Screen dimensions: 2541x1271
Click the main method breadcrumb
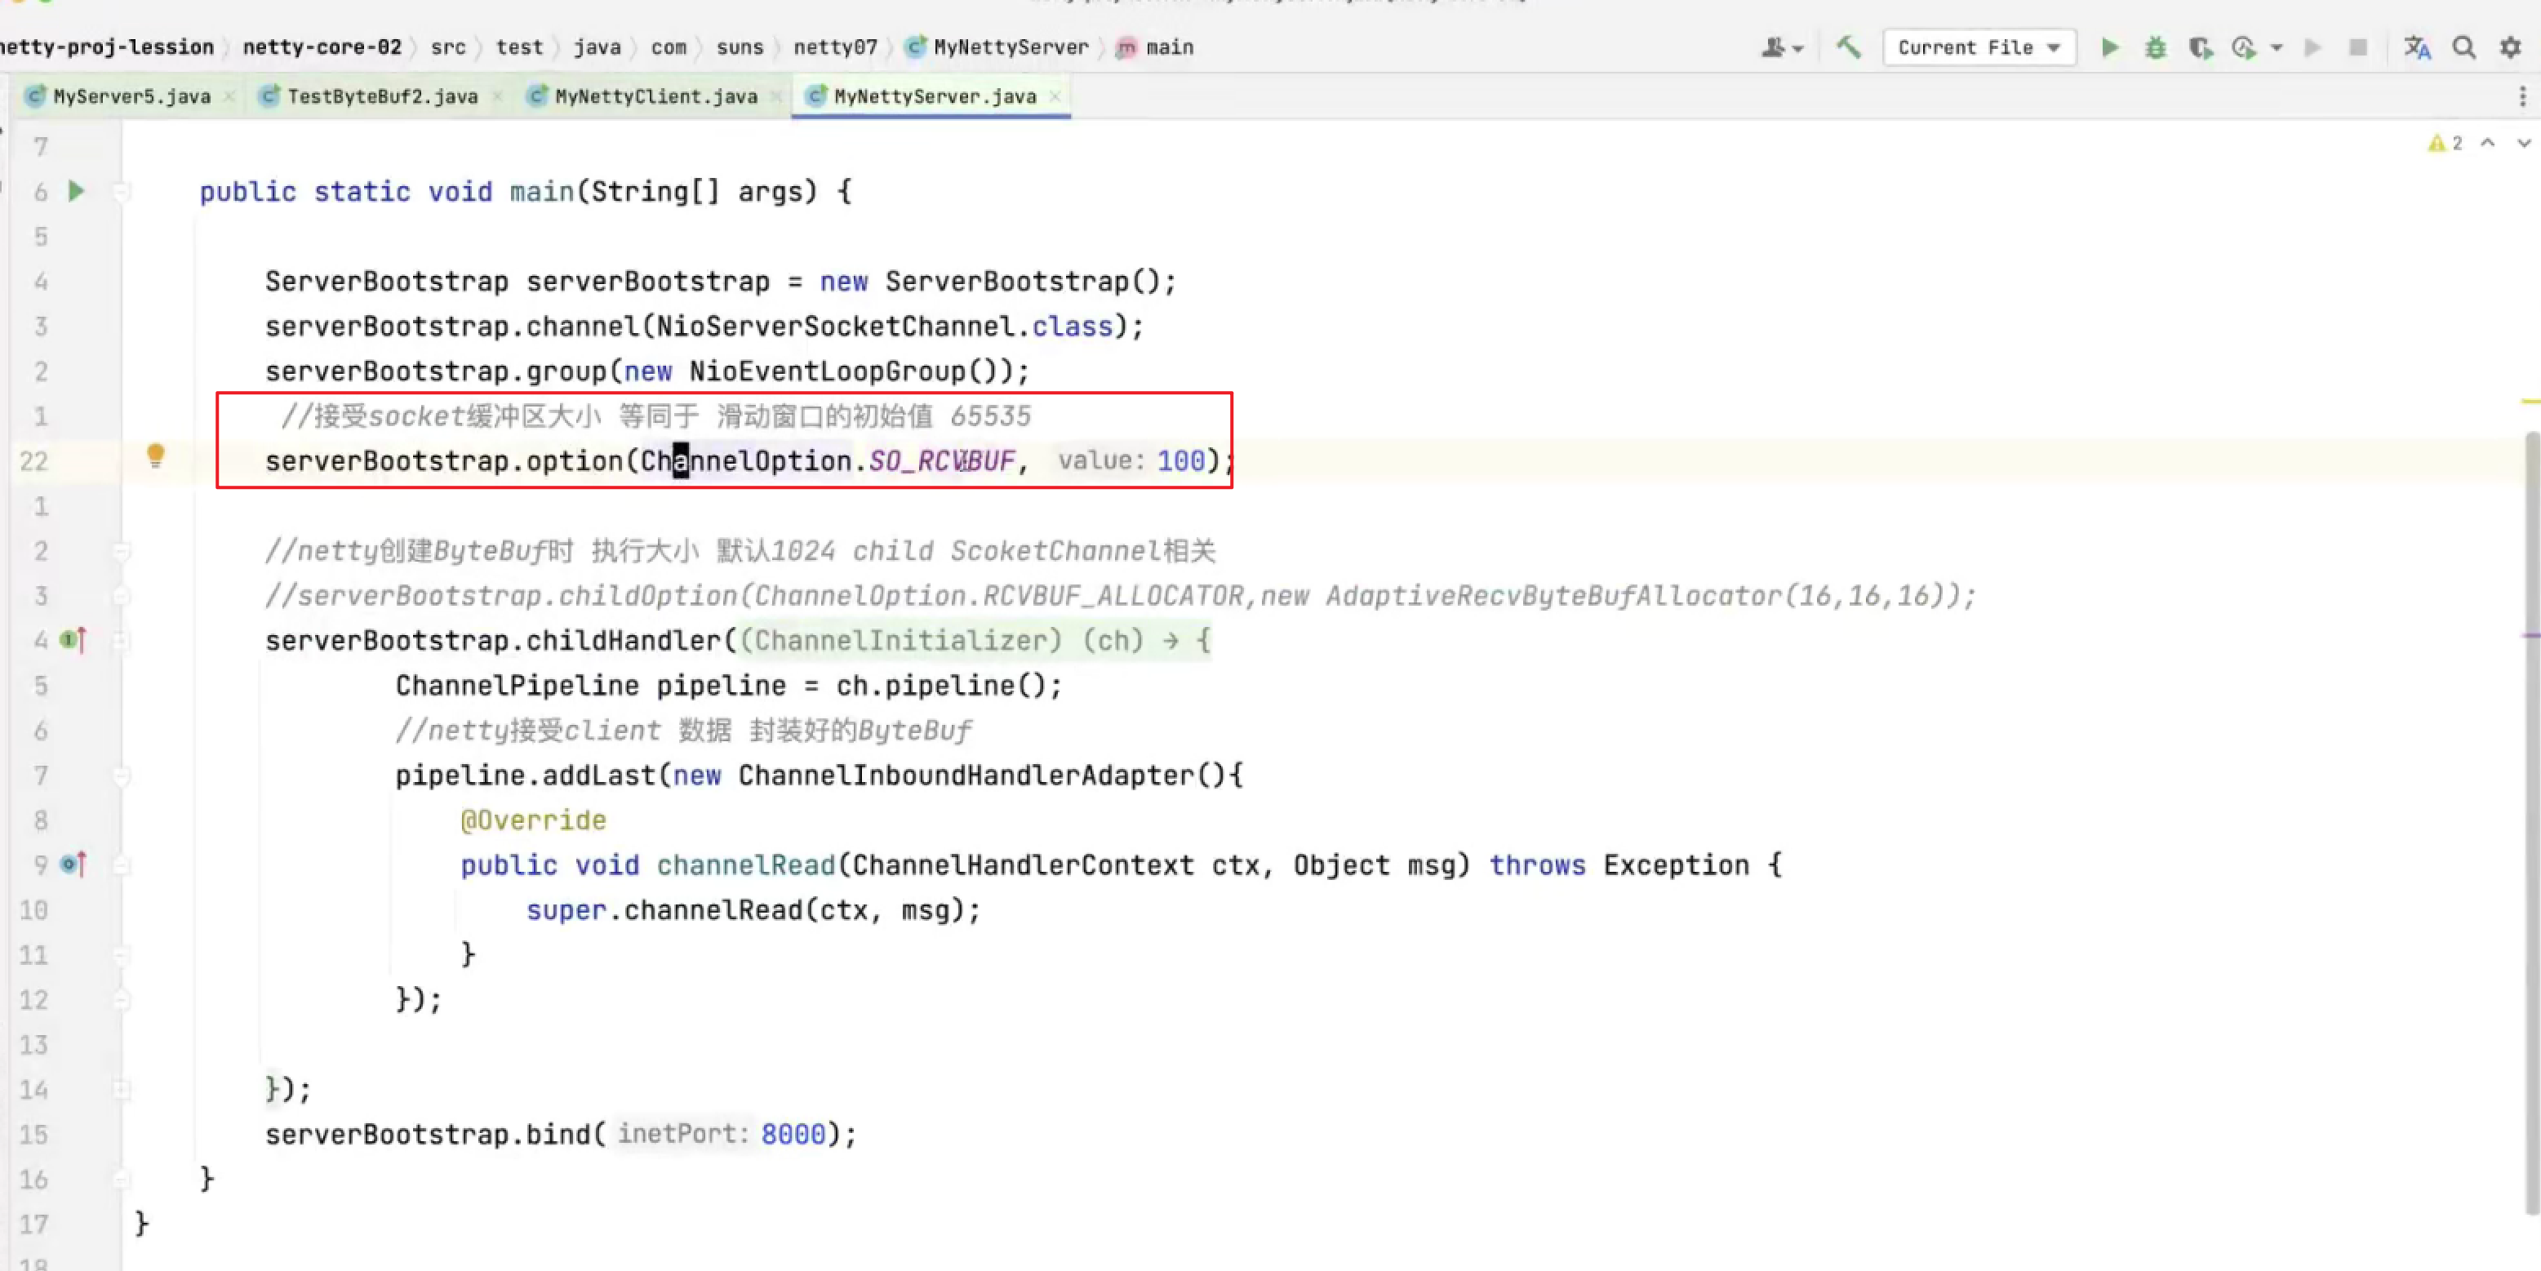coord(1156,47)
